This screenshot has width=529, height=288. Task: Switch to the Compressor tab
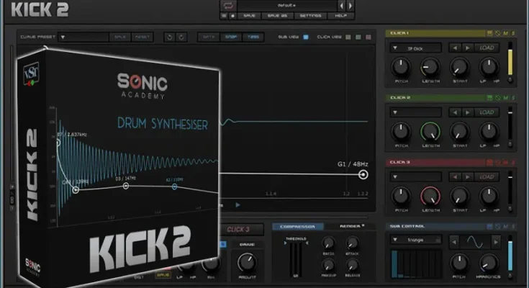point(298,226)
